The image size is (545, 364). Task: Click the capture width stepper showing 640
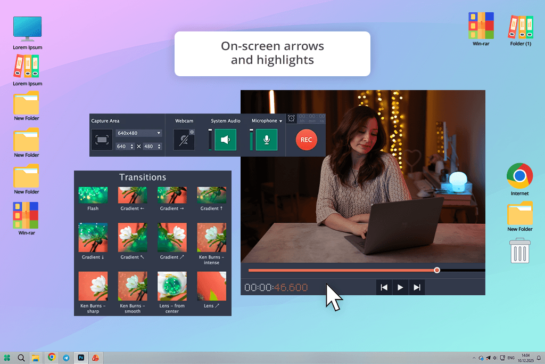point(125,147)
